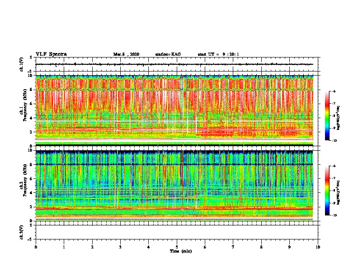Click the "-10" value on ch.1 colorbar

coord(334,141)
